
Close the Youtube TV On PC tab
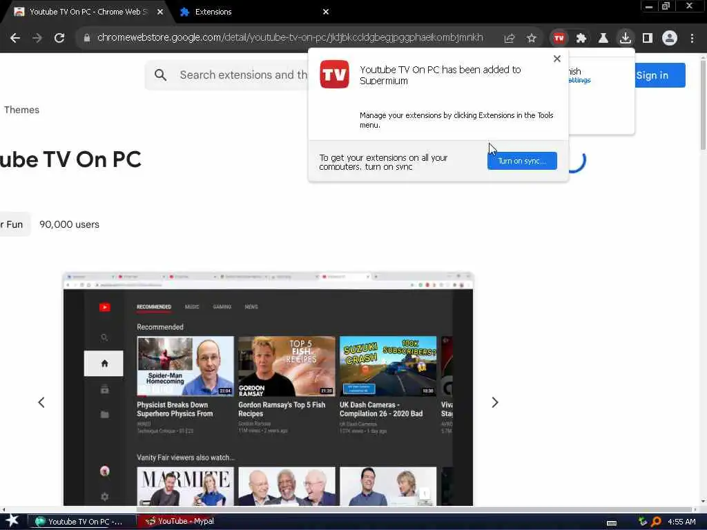point(160,12)
